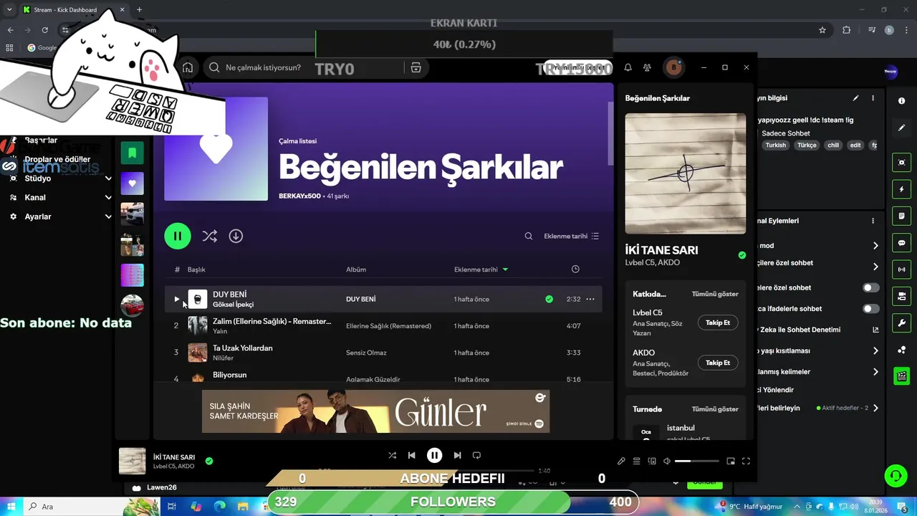
Task: Open the microphone lyrics icon in the player bar
Action: (x=621, y=462)
